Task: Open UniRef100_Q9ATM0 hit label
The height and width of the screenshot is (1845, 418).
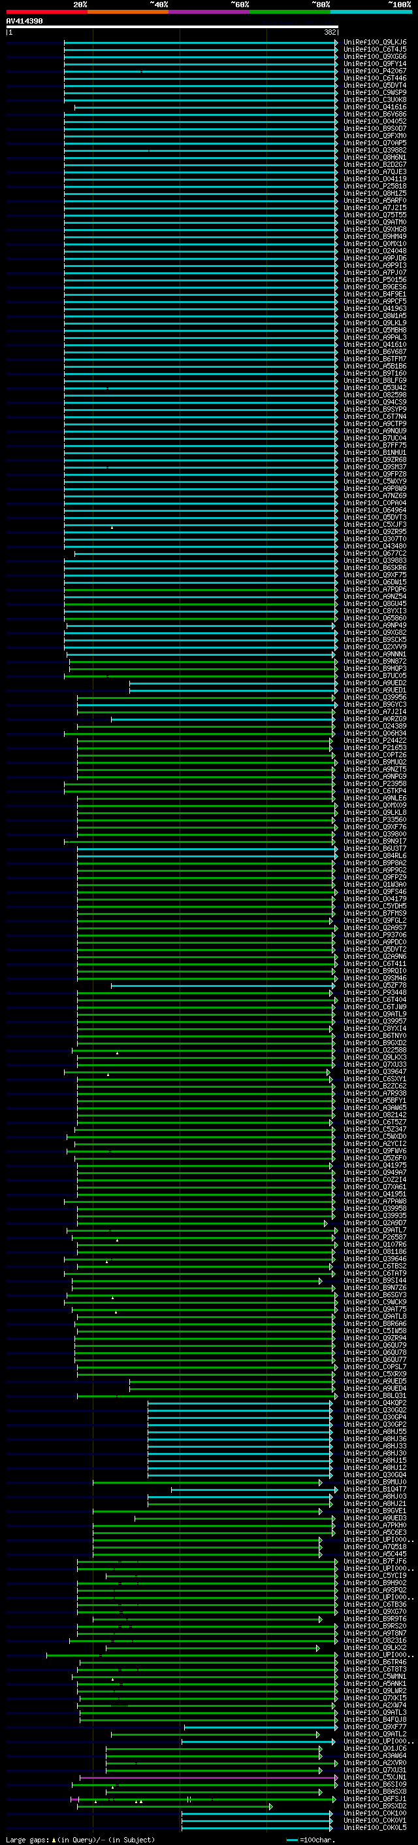Action: 375,222
